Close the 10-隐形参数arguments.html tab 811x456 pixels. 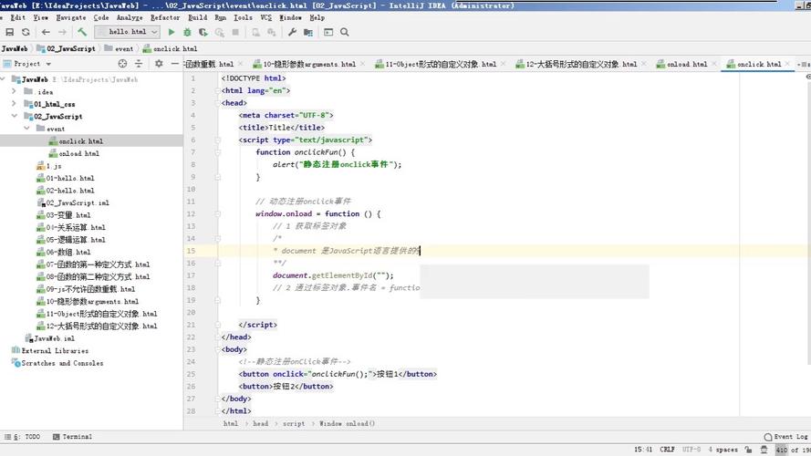coord(362,64)
